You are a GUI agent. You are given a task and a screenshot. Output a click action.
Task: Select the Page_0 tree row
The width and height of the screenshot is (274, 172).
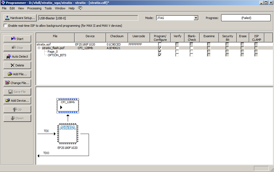click(x=53, y=52)
